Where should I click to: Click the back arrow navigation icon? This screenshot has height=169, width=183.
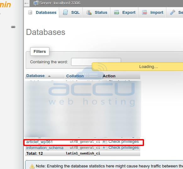click(26, 3)
